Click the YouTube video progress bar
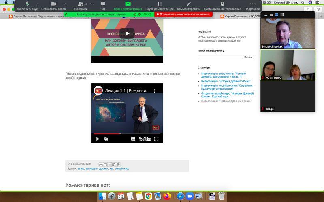Image resolution: width=324 pixels, height=202 pixels. coord(127,134)
